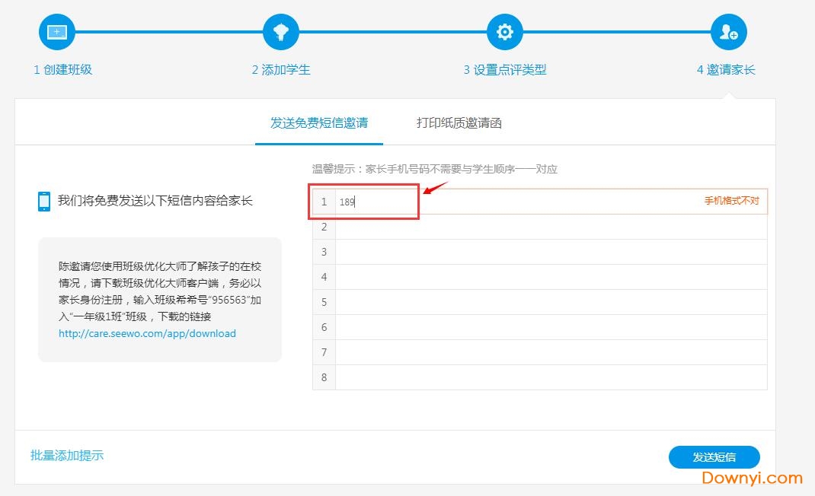
Task: Click the Add Students step icon
Action: coord(281,32)
